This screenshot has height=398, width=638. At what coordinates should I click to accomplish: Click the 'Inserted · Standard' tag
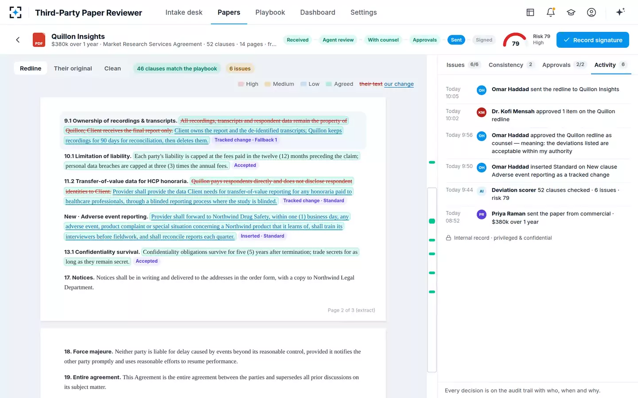point(262,236)
